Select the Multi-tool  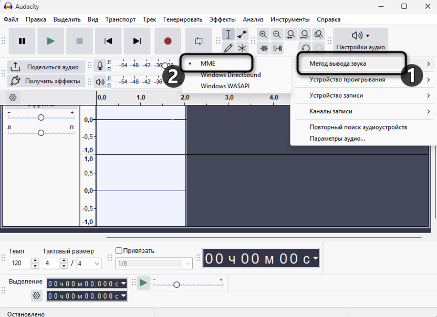[x=241, y=48]
